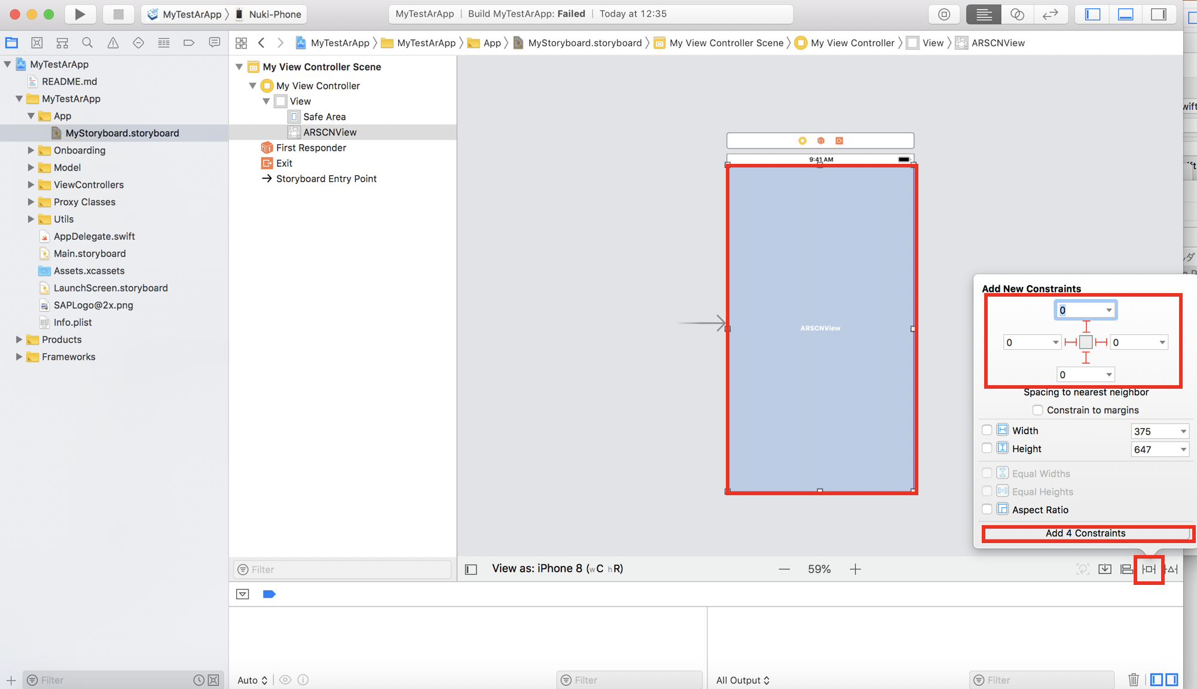The image size is (1197, 689).
Task: Check the Aspect Ratio checkbox
Action: click(x=987, y=509)
